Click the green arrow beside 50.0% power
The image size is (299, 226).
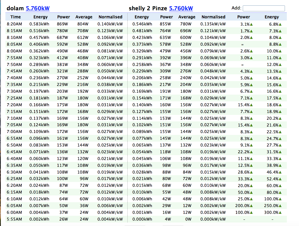click(251, 193)
